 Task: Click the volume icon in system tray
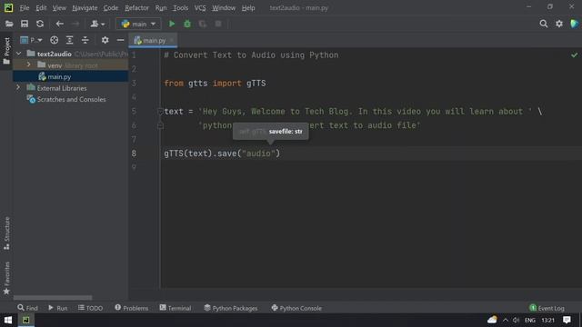click(516, 320)
